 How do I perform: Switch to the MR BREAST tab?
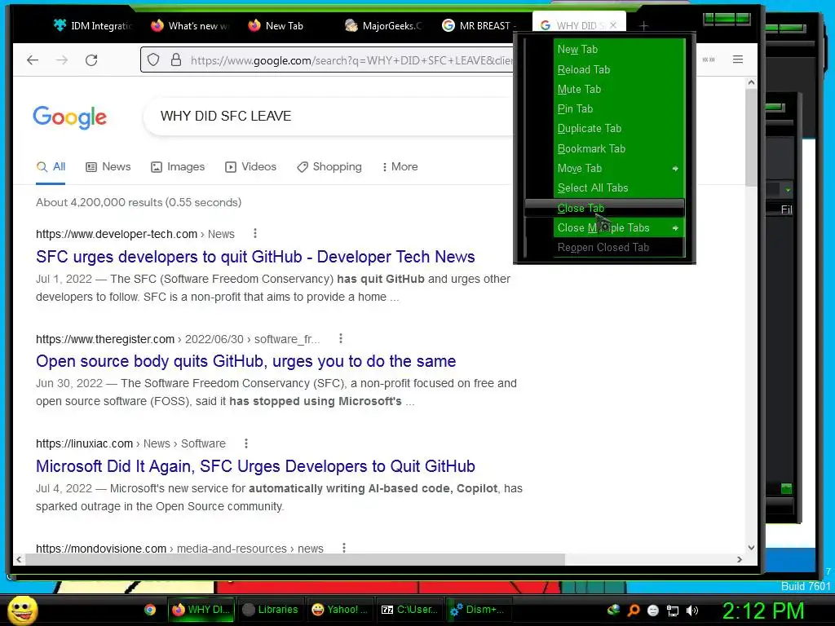[x=479, y=25]
